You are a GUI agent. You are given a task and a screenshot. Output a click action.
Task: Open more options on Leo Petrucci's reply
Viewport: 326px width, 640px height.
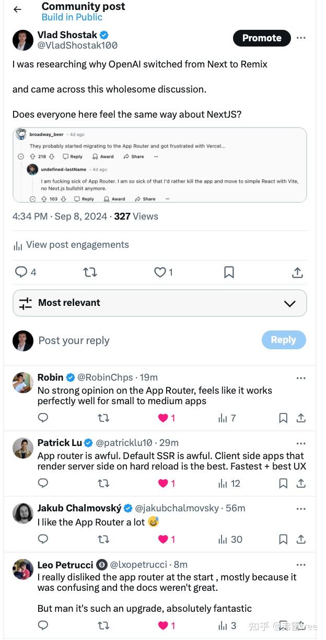(301, 565)
